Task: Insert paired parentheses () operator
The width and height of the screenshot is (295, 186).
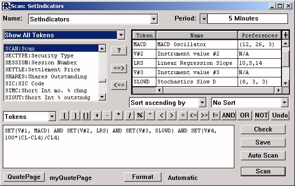Action: point(86,116)
